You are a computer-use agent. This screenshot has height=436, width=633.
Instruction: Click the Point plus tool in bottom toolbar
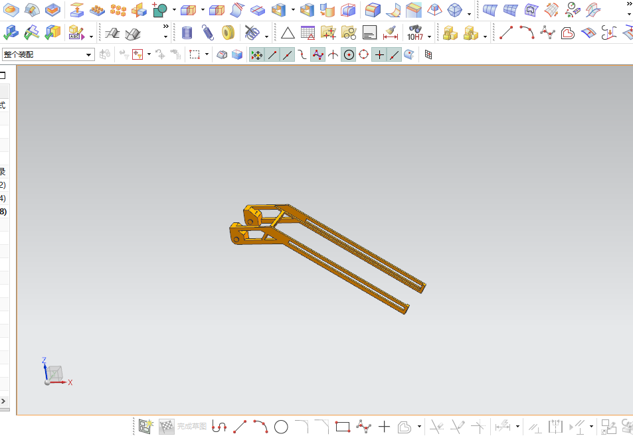385,426
